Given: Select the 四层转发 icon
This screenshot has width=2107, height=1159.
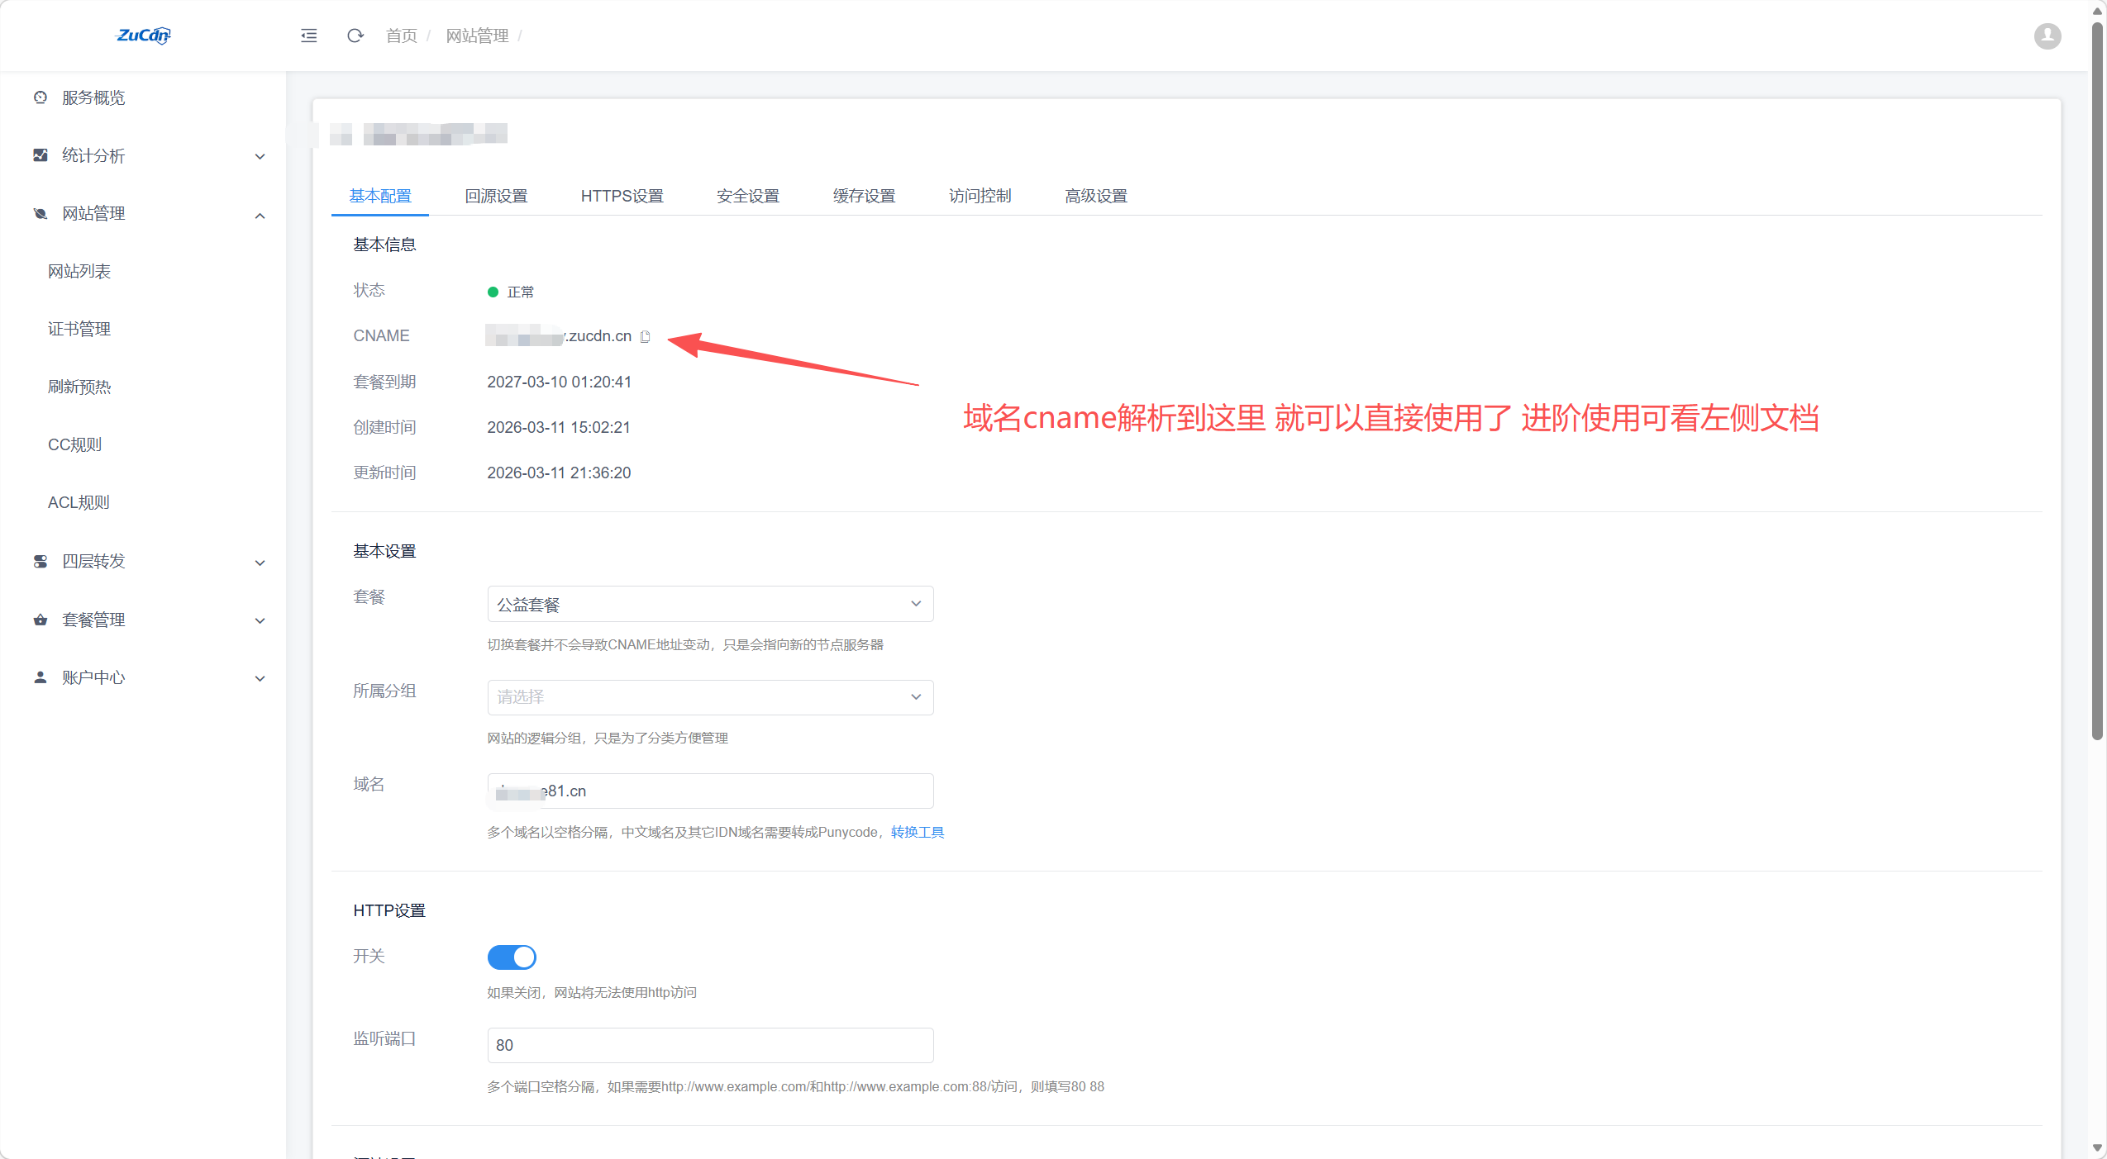Looking at the screenshot, I should click(x=40, y=561).
